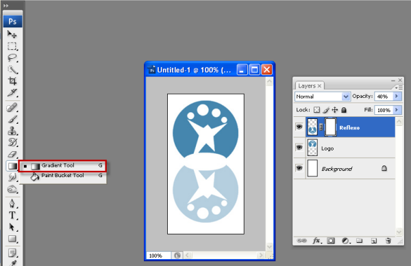
Task: Click document vertical scrollbar down arrow
Action: (269, 246)
